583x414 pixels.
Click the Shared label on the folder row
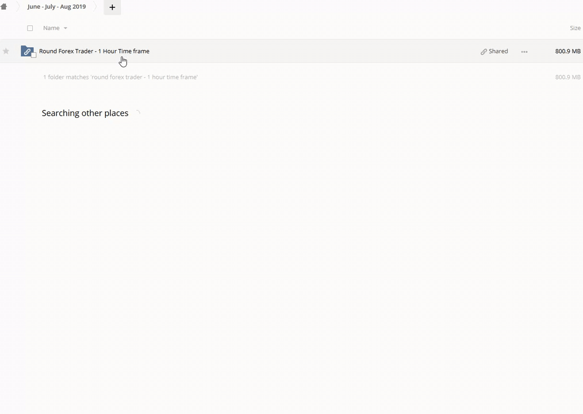[498, 51]
